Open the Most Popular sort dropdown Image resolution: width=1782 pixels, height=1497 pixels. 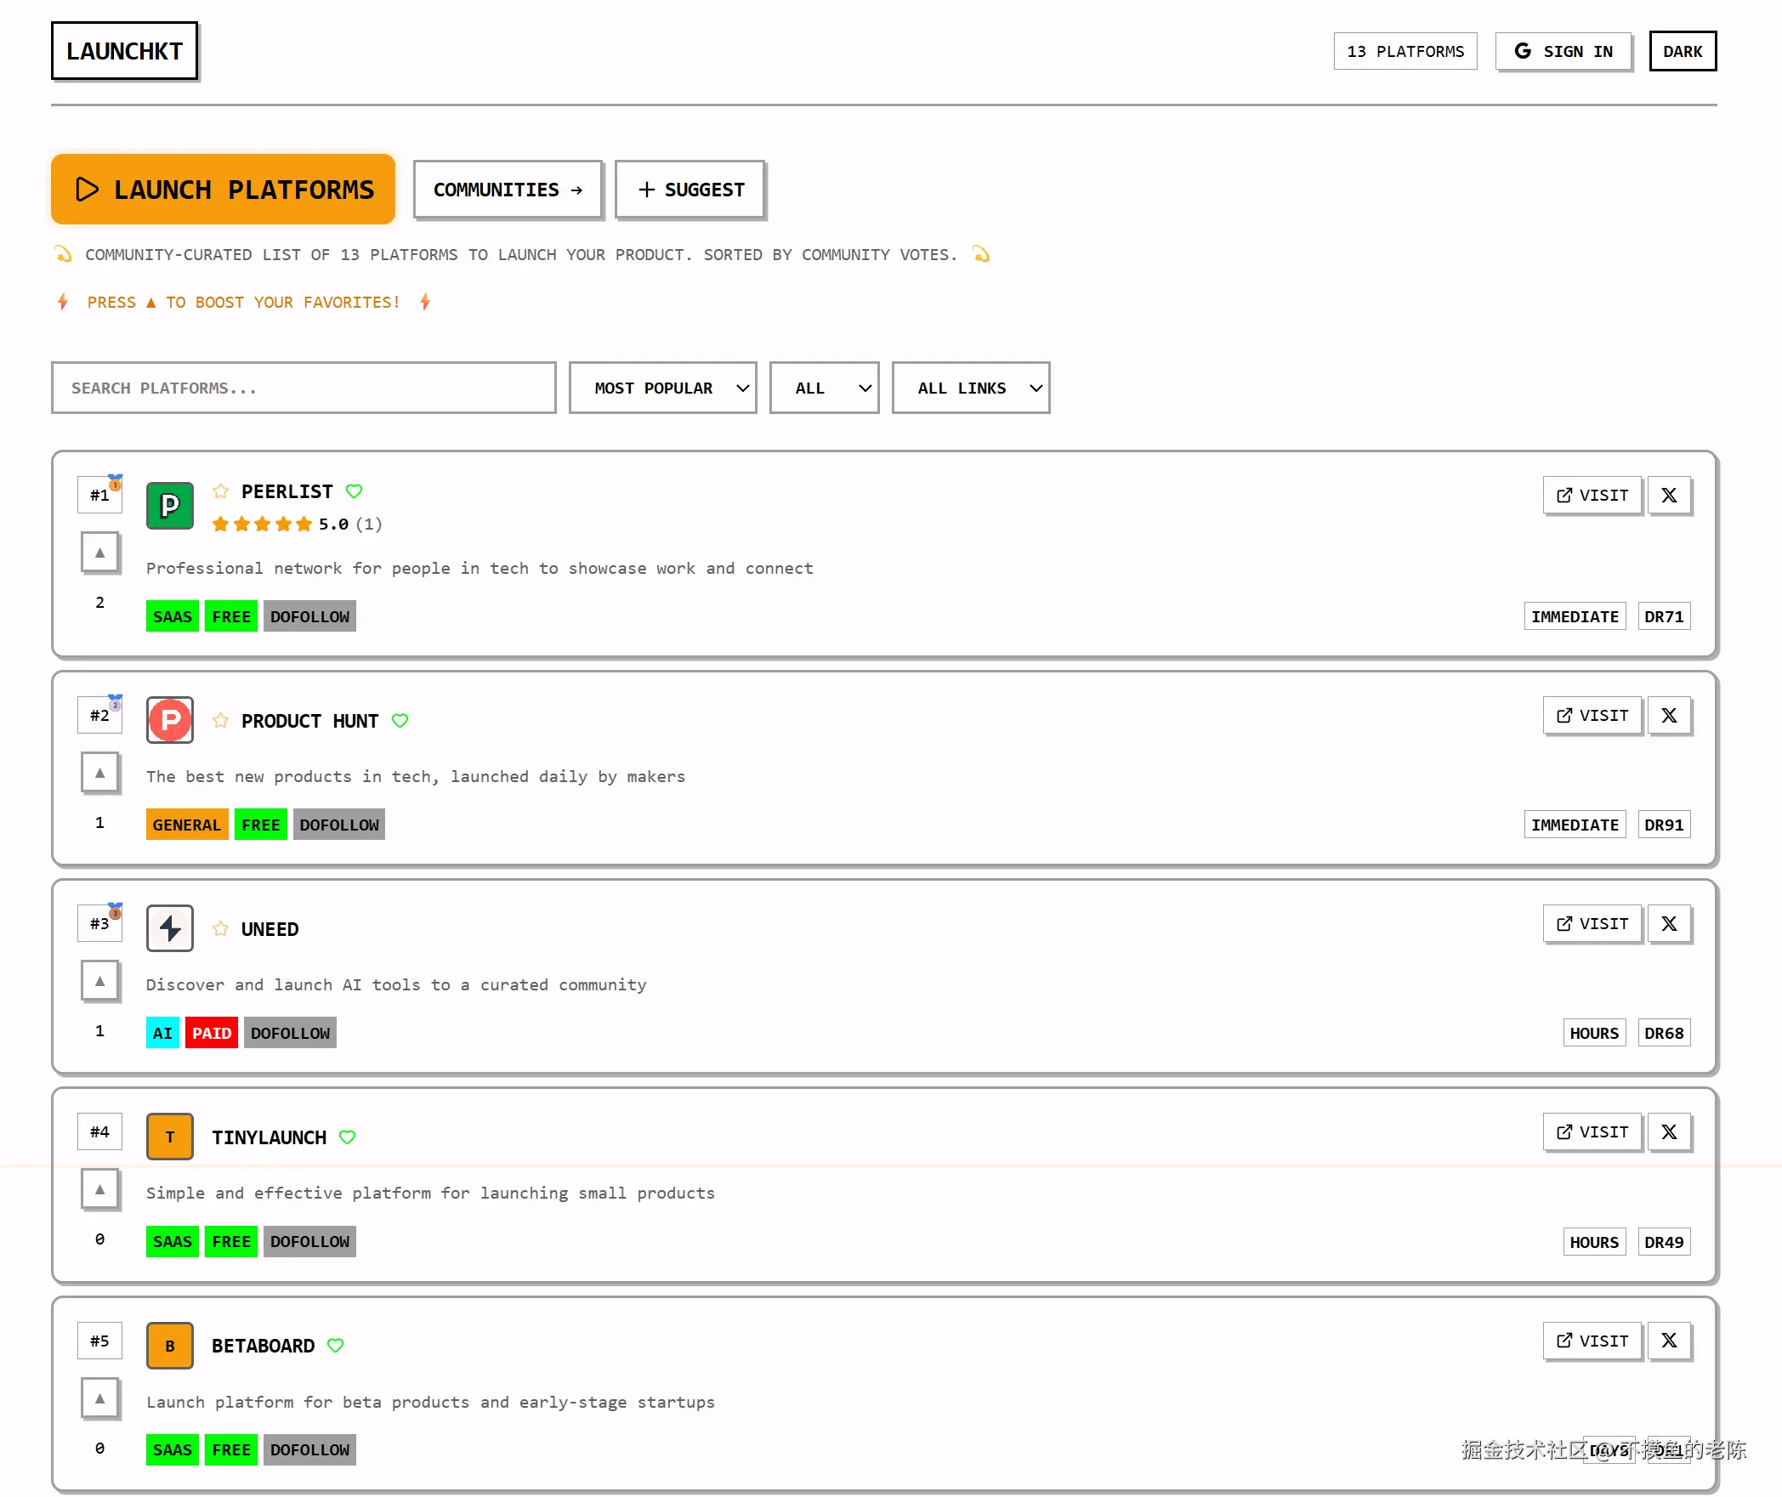(x=662, y=388)
